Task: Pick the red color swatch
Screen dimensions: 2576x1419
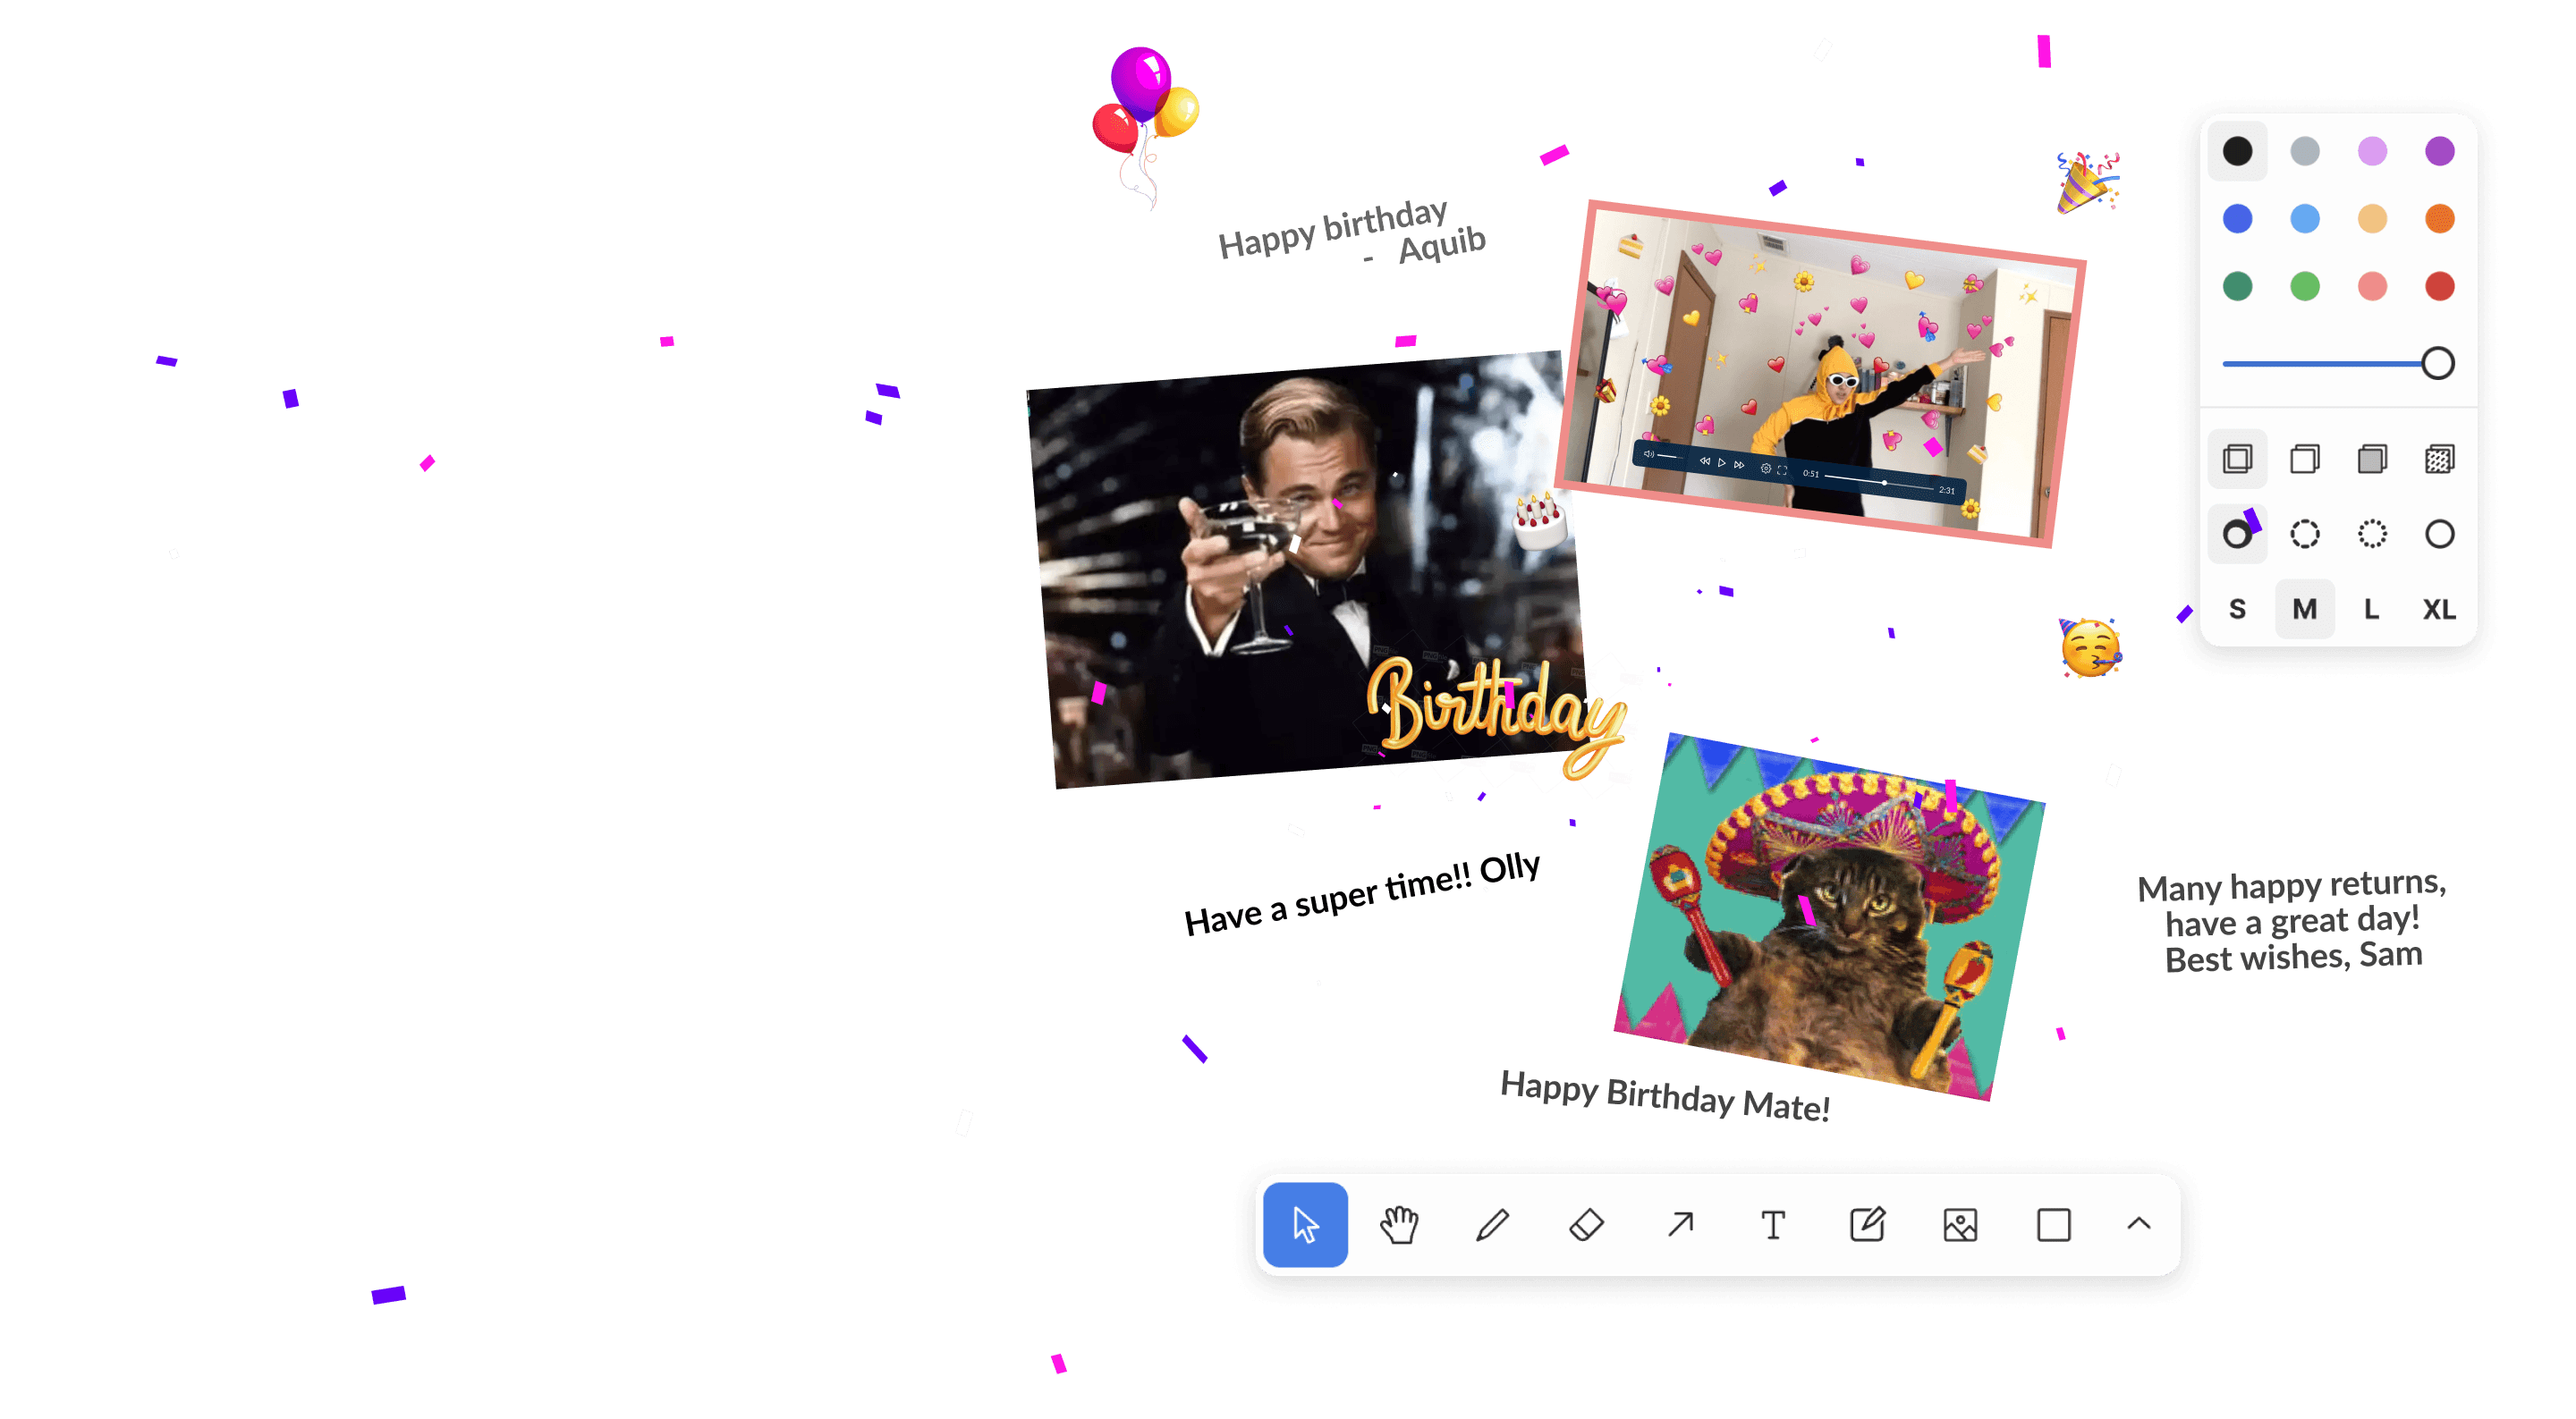Action: click(x=2439, y=286)
